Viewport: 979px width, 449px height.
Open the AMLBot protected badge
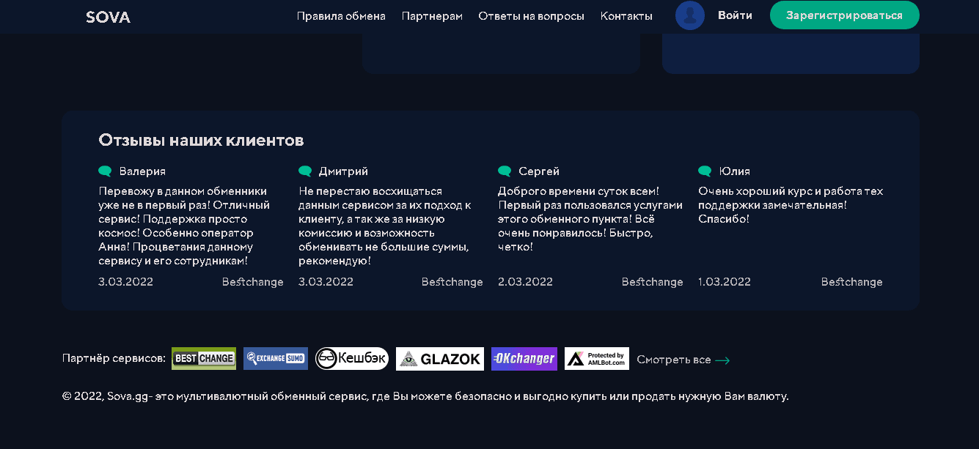pyautogui.click(x=597, y=359)
